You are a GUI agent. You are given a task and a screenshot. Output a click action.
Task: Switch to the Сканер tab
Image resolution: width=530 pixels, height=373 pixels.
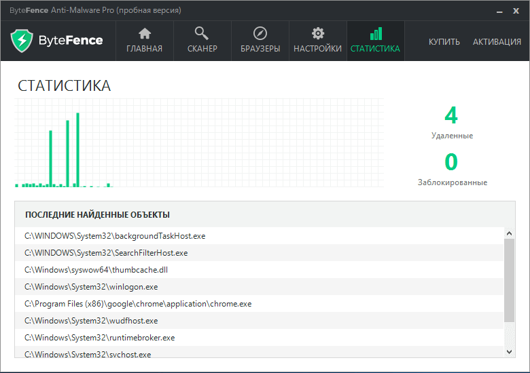click(x=202, y=49)
